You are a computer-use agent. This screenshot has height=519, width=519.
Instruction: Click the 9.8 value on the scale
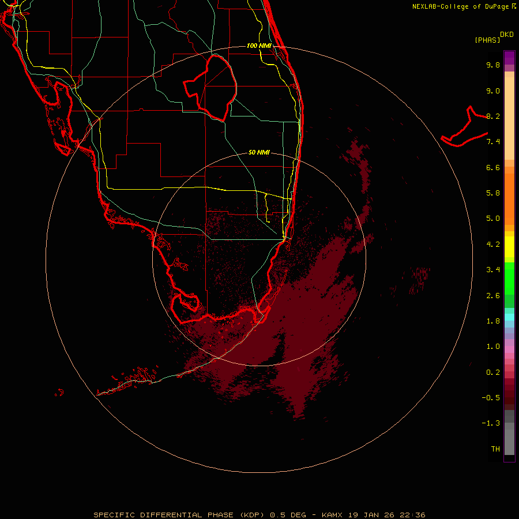493,65
